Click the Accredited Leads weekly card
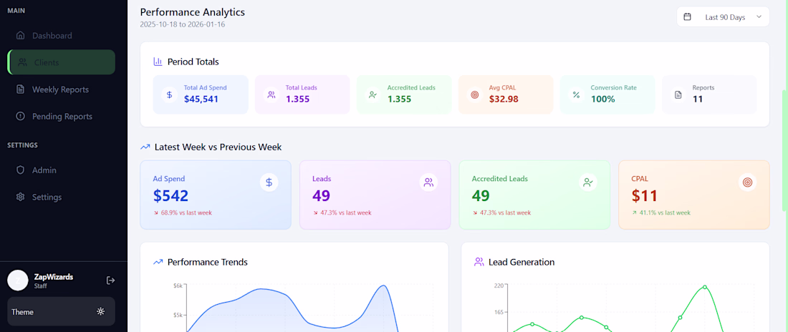 [x=534, y=195]
